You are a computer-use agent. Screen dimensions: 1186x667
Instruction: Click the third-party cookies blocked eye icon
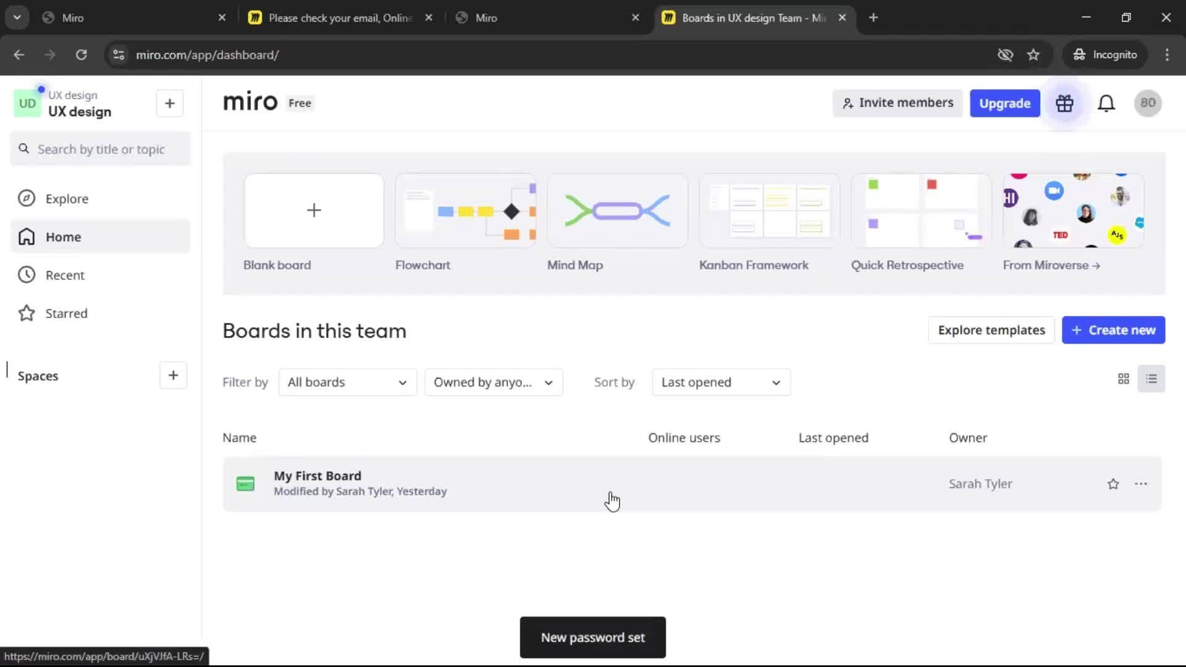pos(1005,54)
